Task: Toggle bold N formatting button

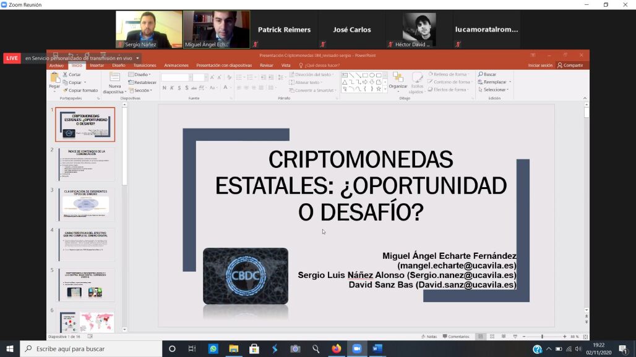Action: click(165, 88)
